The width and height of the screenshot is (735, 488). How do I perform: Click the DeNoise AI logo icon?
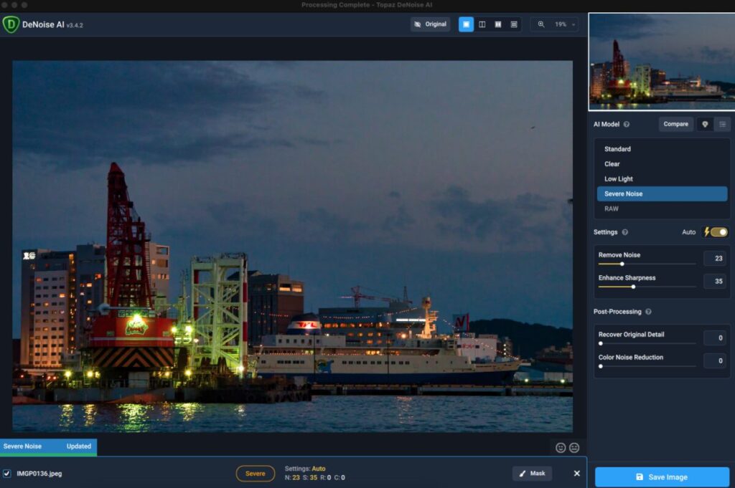click(10, 23)
